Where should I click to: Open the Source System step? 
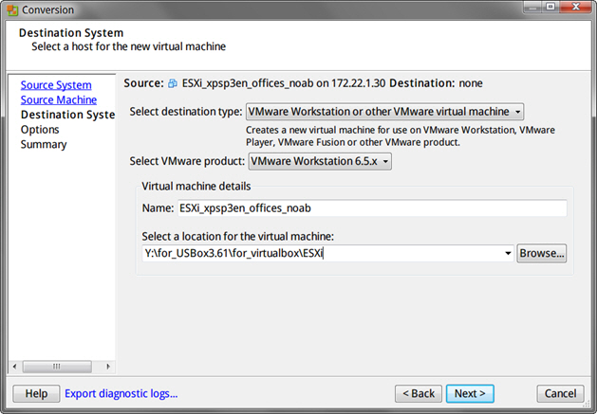coord(56,85)
